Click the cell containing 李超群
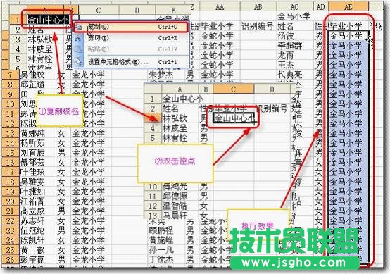 [295, 46]
